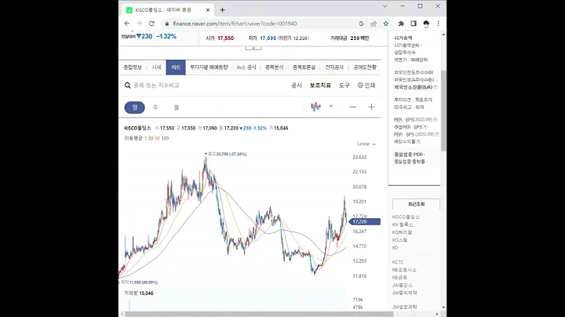This screenshot has width=565, height=317.
Task: Open KH 필룩스 in recent list
Action: [x=403, y=224]
